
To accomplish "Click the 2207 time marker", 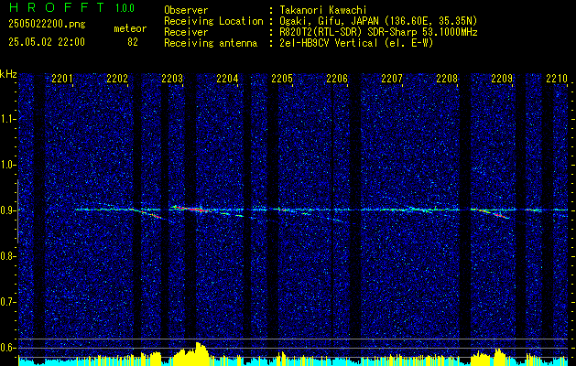I will pyautogui.click(x=392, y=78).
